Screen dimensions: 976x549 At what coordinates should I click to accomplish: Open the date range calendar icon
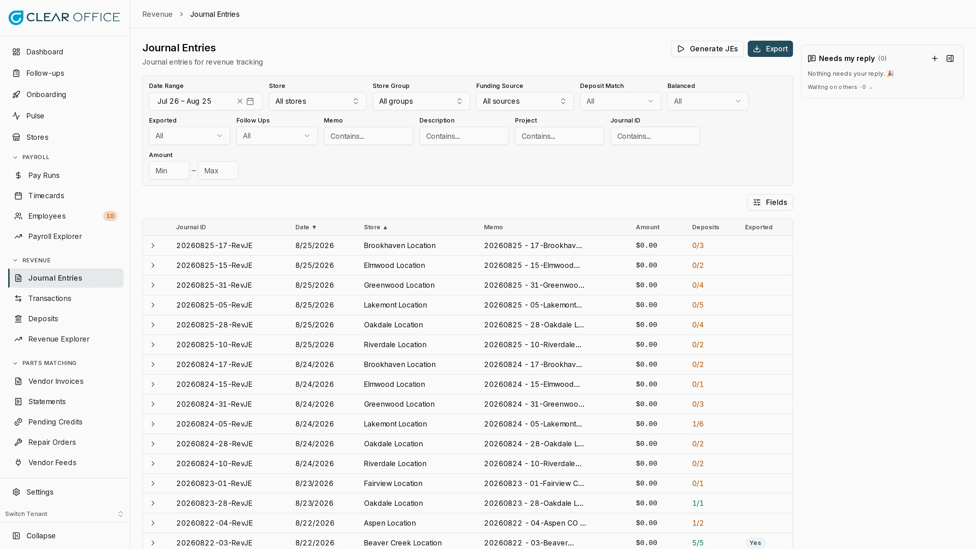pos(250,101)
